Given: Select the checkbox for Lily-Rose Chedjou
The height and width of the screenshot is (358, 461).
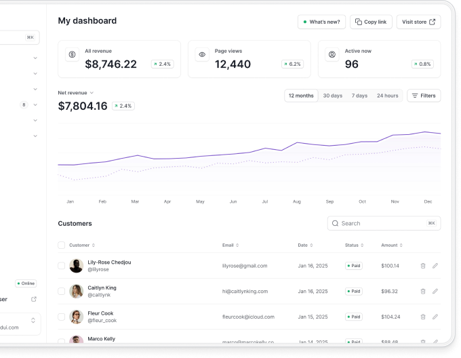Looking at the screenshot, I should [62, 266].
